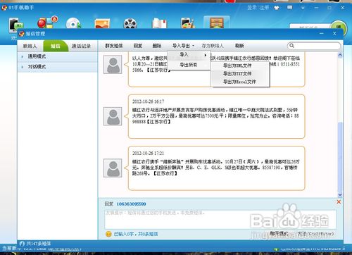This screenshot has width=352, height=255.
Task: Click the 刷新 refresh toolbar button
Action: coord(239,46)
